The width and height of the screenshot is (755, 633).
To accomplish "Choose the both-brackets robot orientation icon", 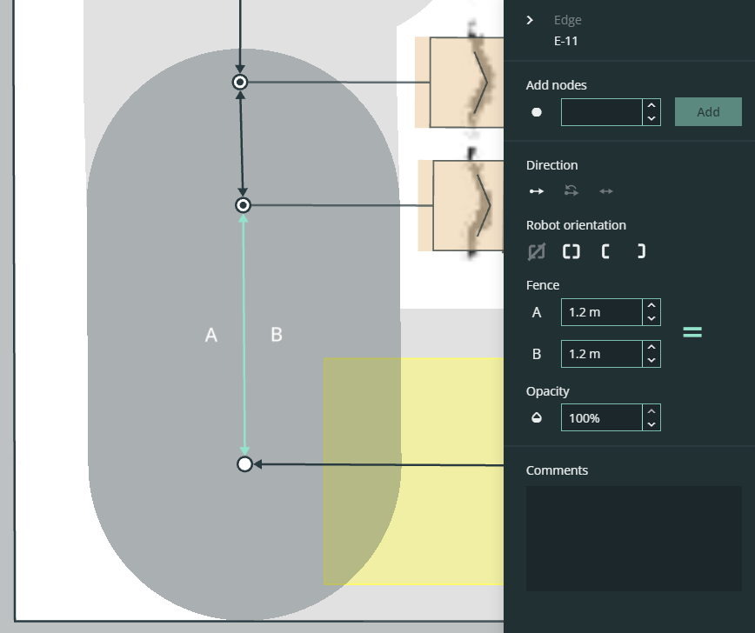I will tap(571, 251).
